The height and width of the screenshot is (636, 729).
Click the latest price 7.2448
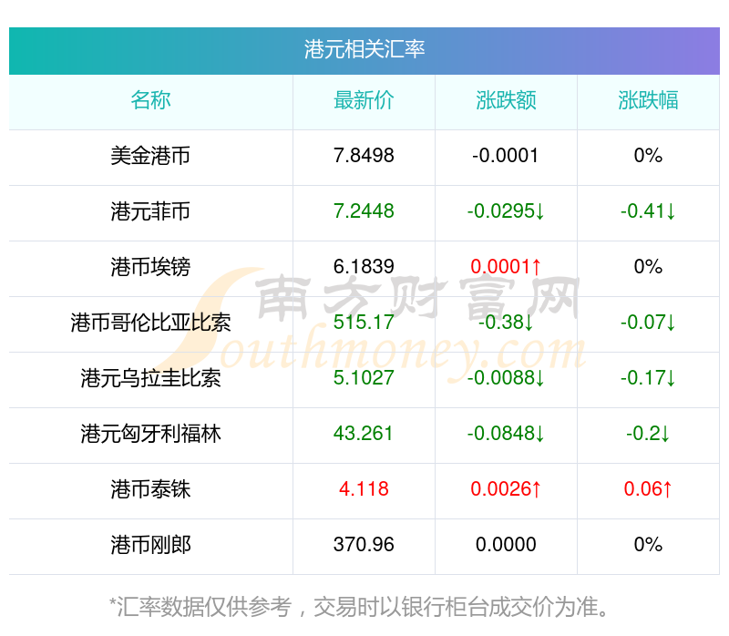364,211
